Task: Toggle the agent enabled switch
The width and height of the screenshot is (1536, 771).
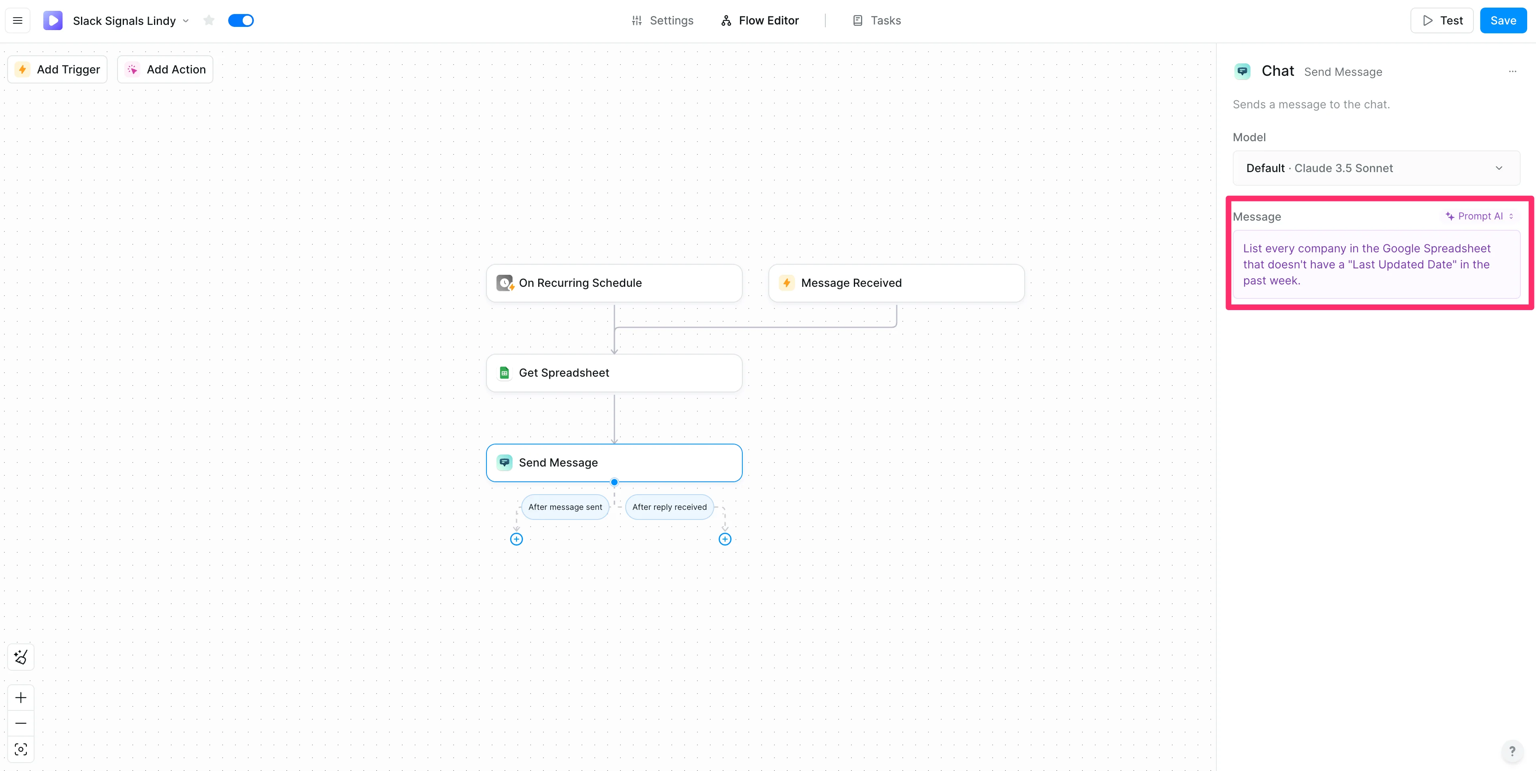Action: tap(241, 21)
